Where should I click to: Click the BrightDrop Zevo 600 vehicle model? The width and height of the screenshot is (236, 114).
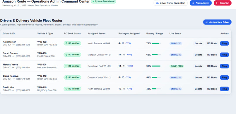(47, 90)
